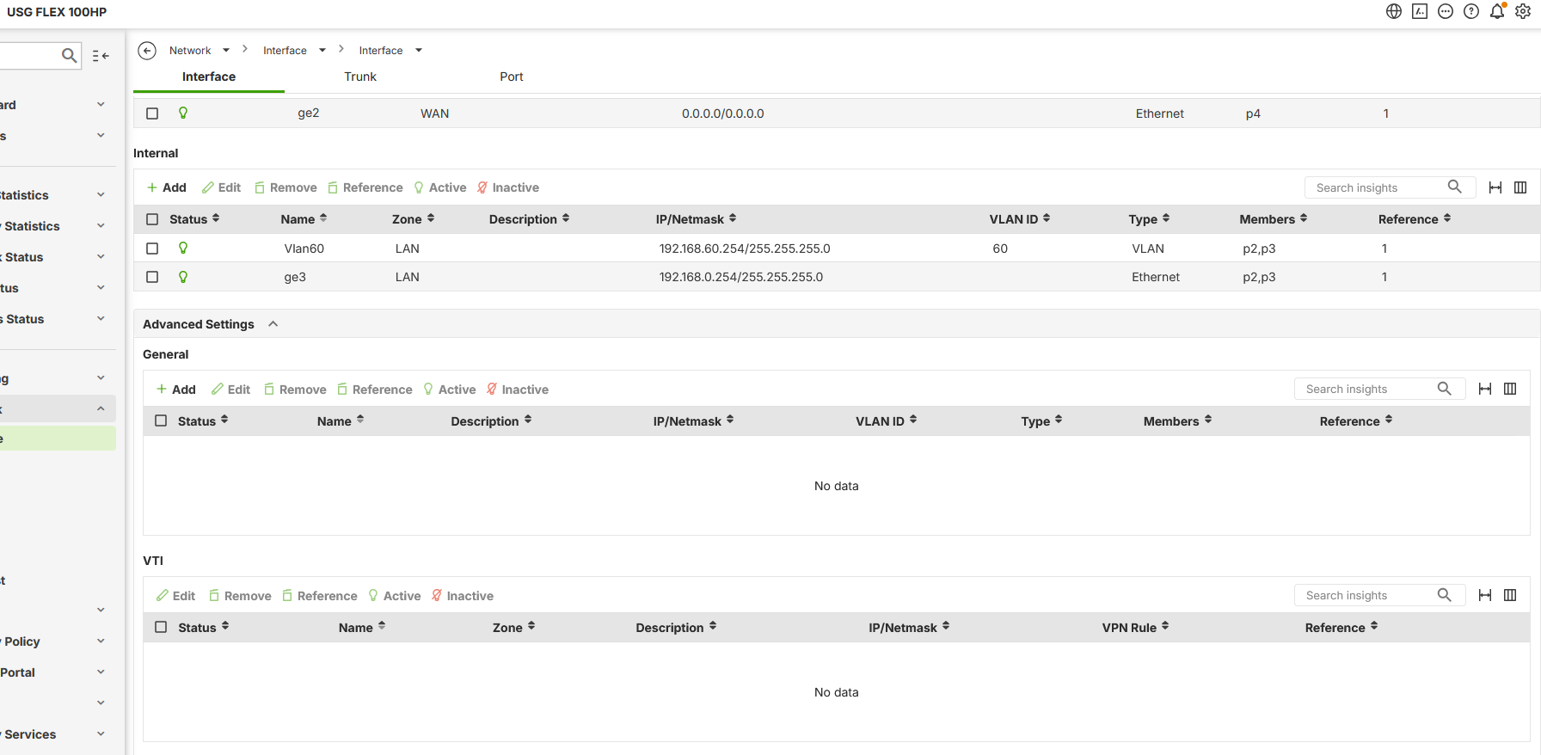This screenshot has height=755, width=1541.
Task: Click Add in the General toolbar
Action: coord(176,390)
